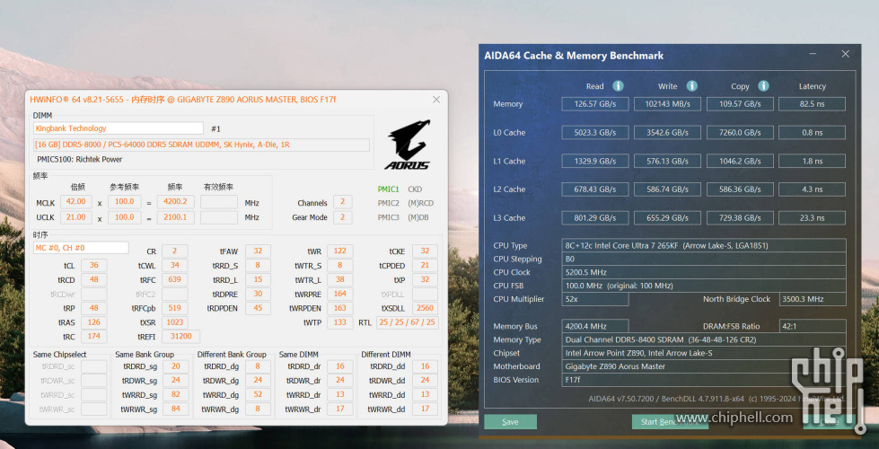
Task: Click the tWRWR_sg value 84
Action: coord(176,409)
